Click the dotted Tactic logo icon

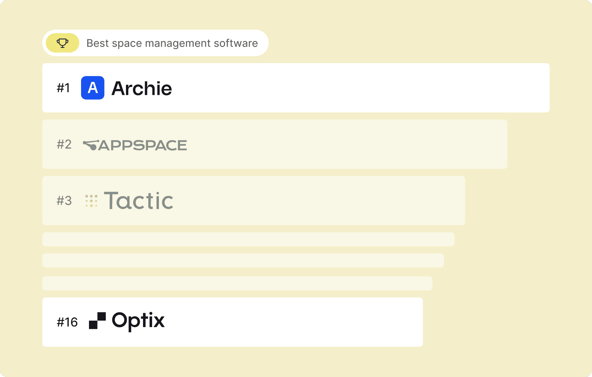point(91,201)
